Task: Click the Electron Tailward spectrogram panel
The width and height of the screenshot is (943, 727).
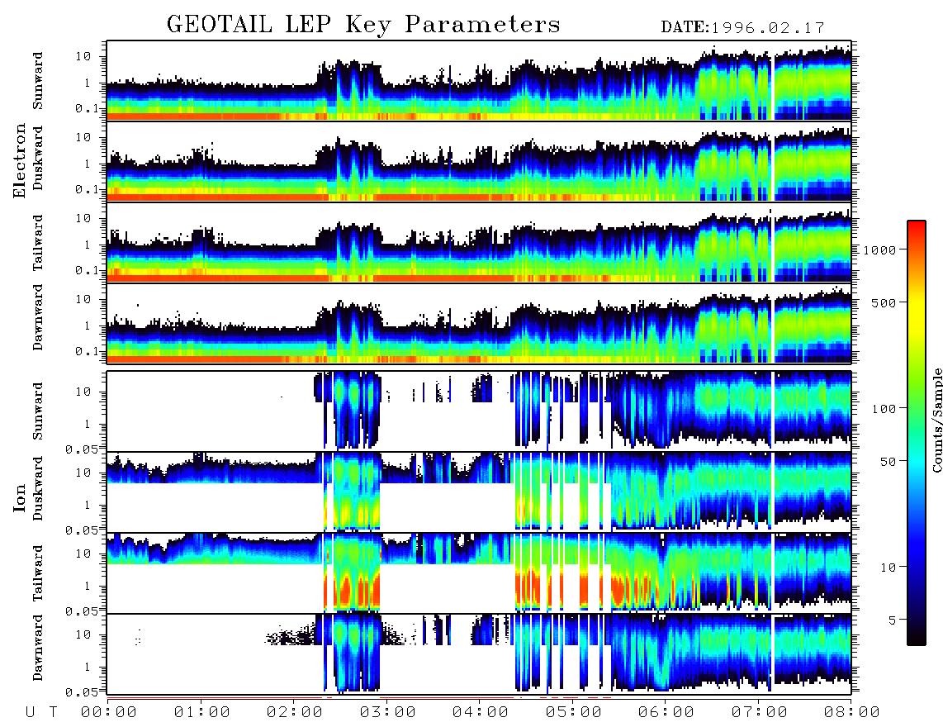Action: (479, 243)
